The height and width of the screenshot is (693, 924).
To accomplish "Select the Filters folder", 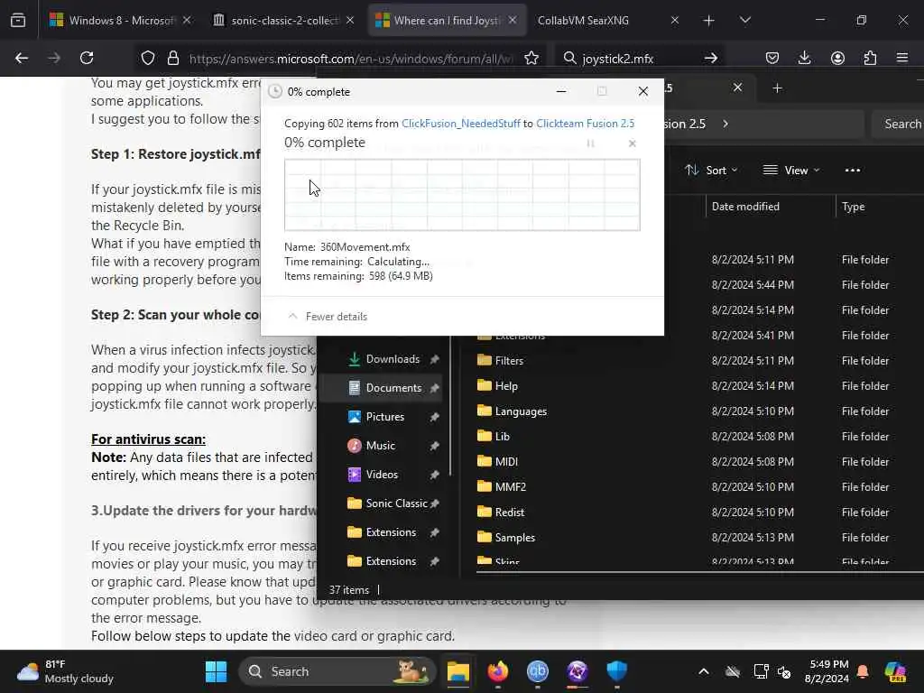I will coord(500,360).
